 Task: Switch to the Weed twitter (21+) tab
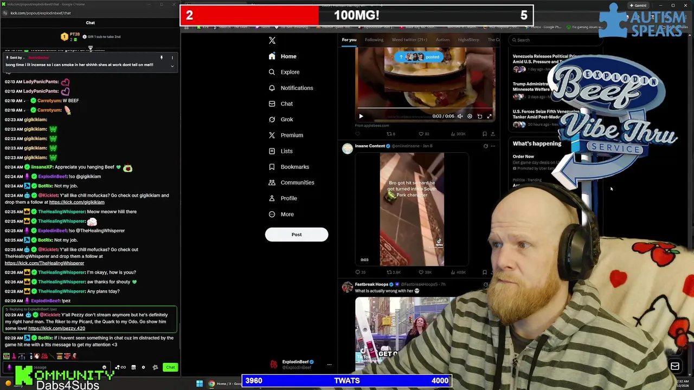[x=409, y=40]
